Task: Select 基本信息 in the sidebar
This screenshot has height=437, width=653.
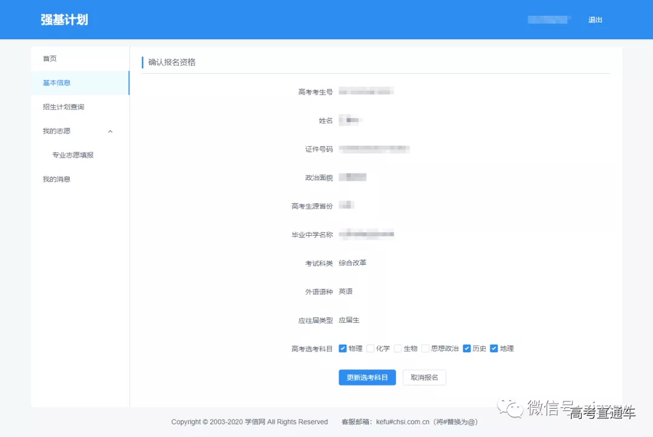Action: pos(57,83)
